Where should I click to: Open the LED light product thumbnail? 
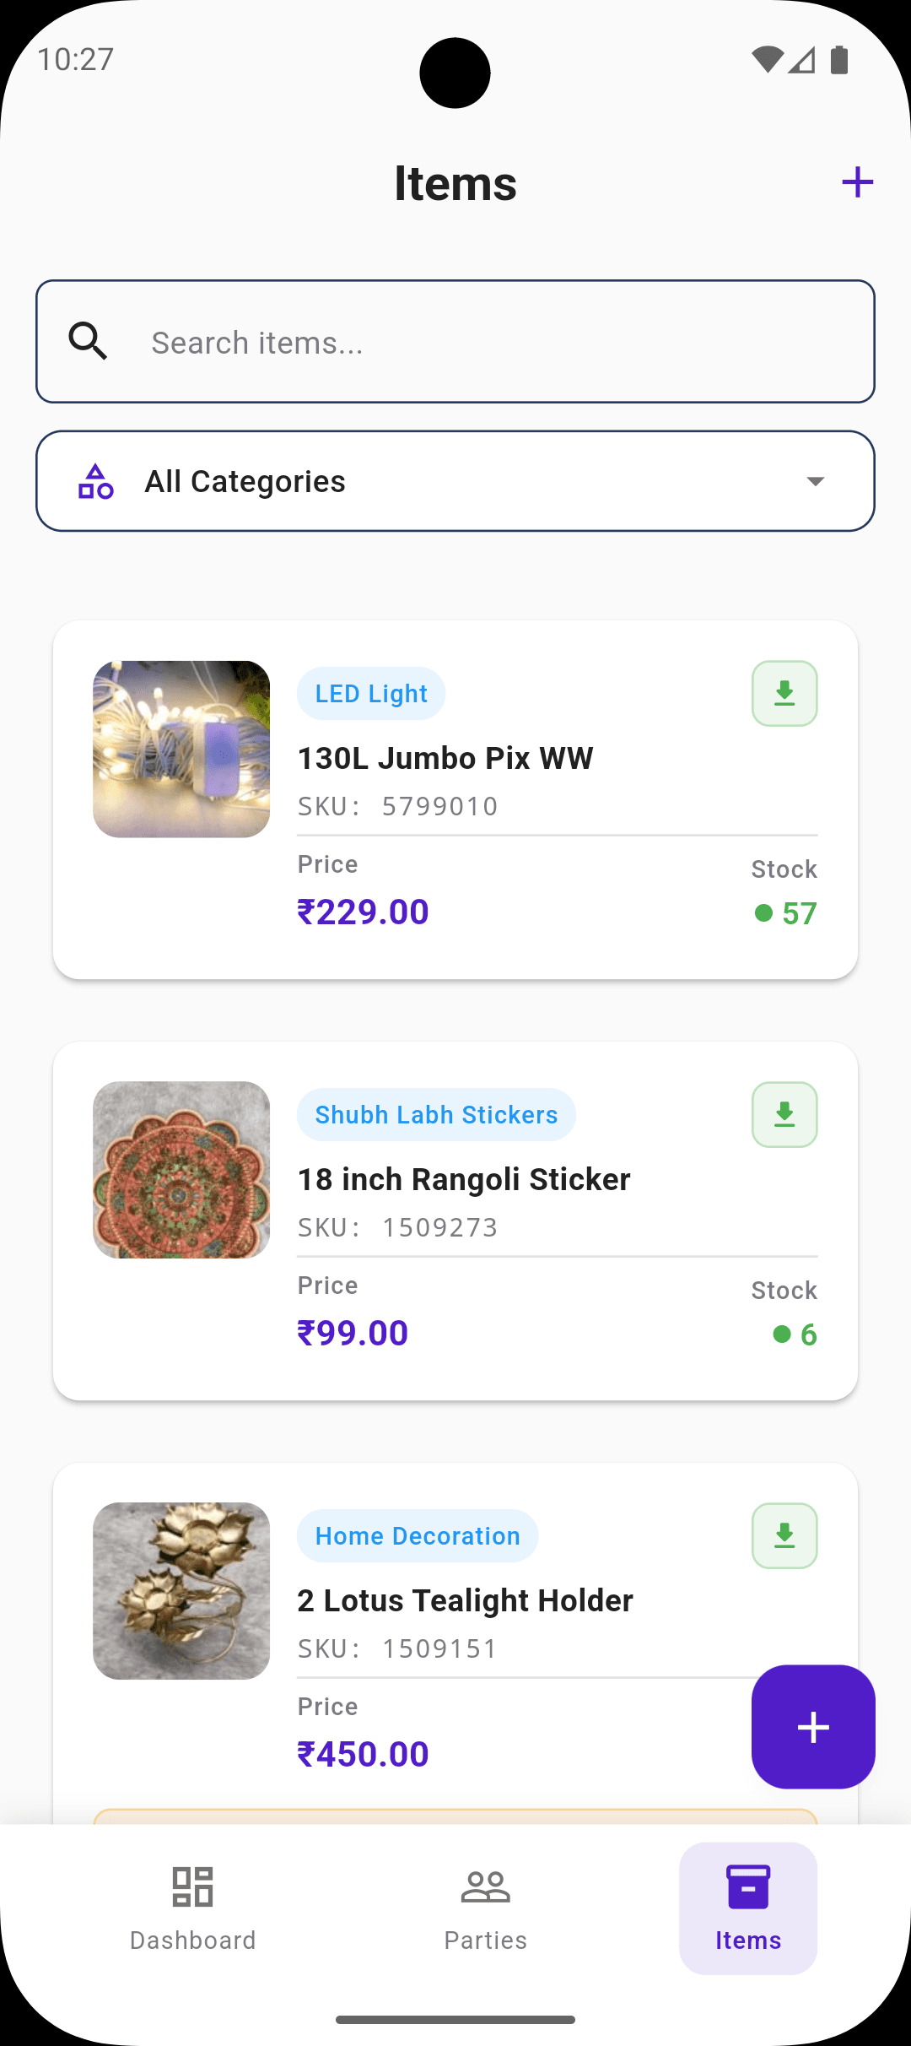(181, 750)
